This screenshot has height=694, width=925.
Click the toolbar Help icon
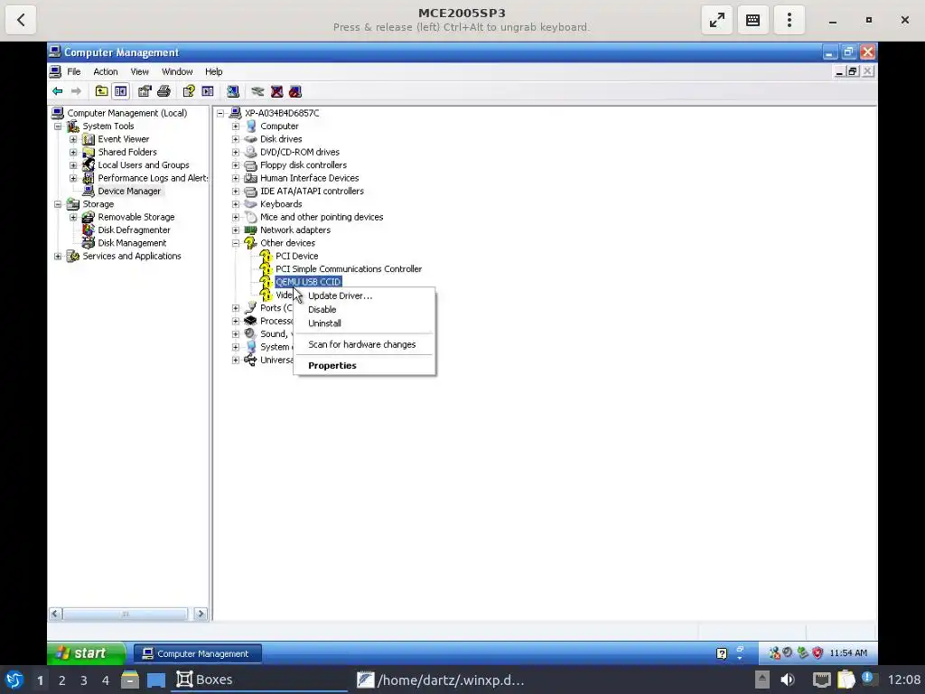(x=189, y=91)
